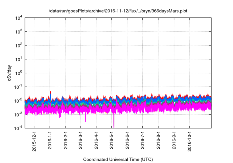Image resolution: width=233 pixels, height=163 pixels.
Task: Click the magenta dip after 2016-3-1
Action: pos(86,118)
